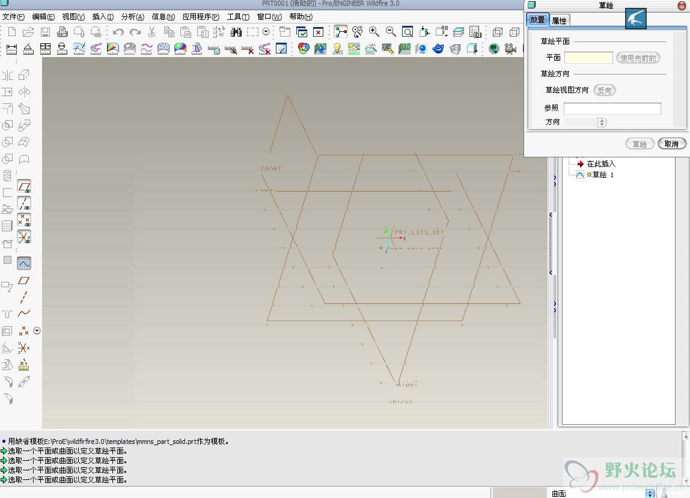690x498 pixels.
Task: Toggle datum axes display
Action: (24, 203)
